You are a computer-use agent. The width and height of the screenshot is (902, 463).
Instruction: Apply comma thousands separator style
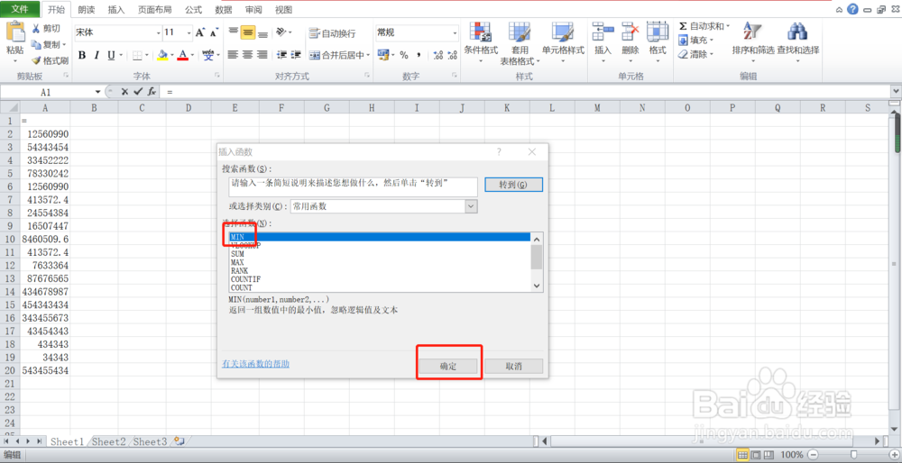419,55
